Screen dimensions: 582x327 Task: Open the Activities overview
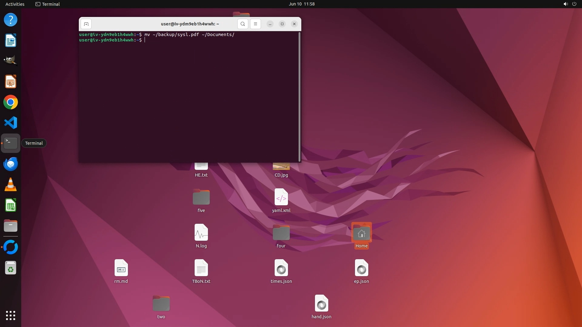pos(15,4)
